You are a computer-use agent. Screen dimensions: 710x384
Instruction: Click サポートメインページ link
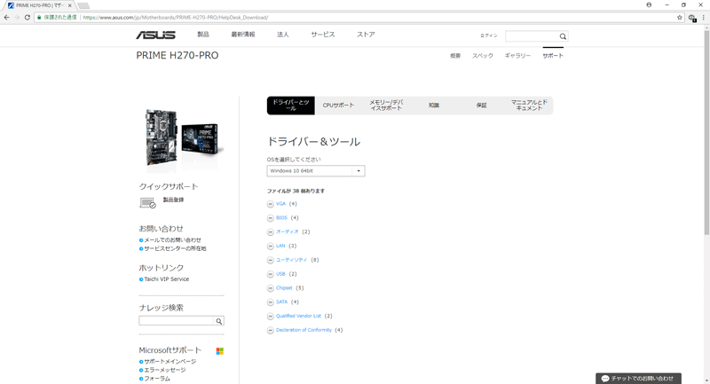pos(170,362)
